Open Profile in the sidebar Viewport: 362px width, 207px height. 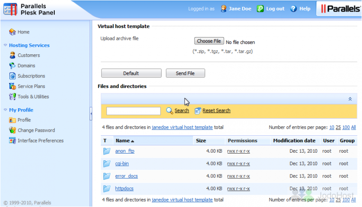[x=24, y=120]
